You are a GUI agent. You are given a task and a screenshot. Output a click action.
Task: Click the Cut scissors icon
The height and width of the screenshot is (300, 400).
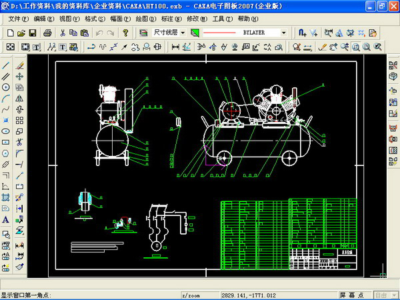coord(63,32)
